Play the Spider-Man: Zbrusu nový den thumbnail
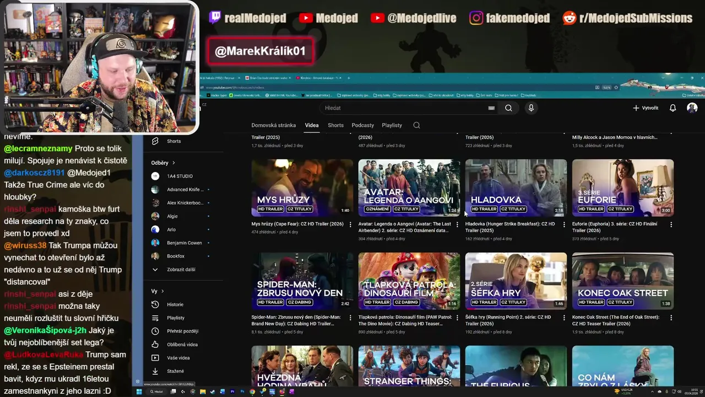Viewport: 705px width, 397px height. (302, 281)
